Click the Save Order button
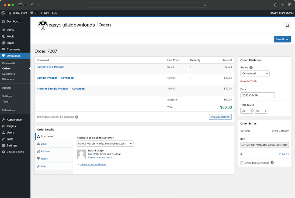The width and height of the screenshot is (295, 198). (282, 39)
